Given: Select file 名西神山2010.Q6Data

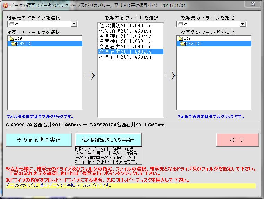Looking at the screenshot, I should click(x=125, y=36).
